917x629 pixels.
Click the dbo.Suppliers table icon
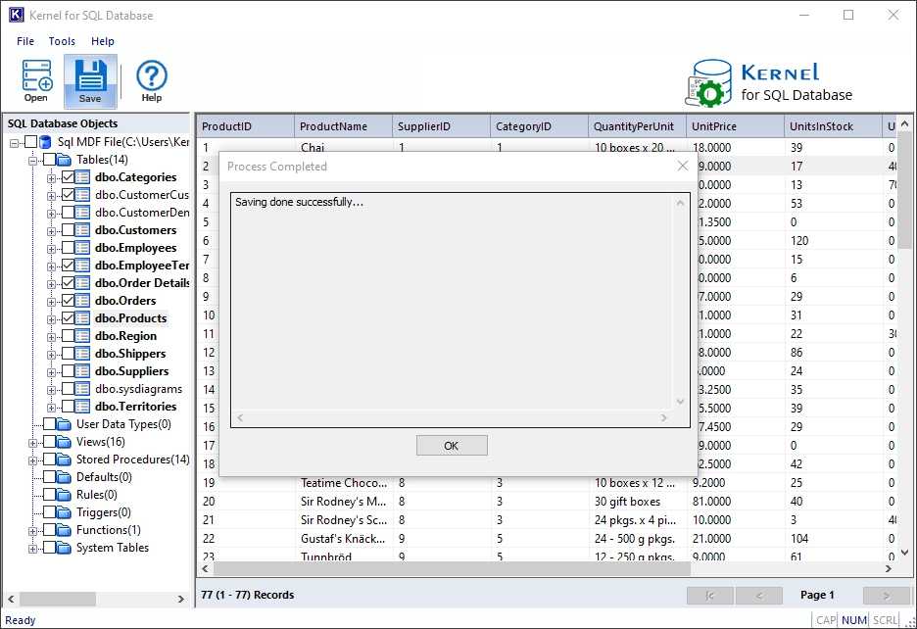tap(83, 371)
